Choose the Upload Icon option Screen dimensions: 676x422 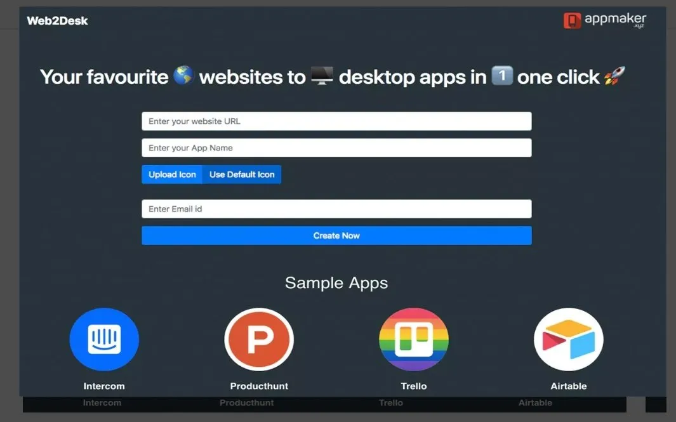pyautogui.click(x=172, y=175)
